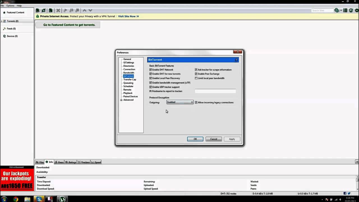Open the File menu
This screenshot has width=359, height=202.
tap(2, 6)
